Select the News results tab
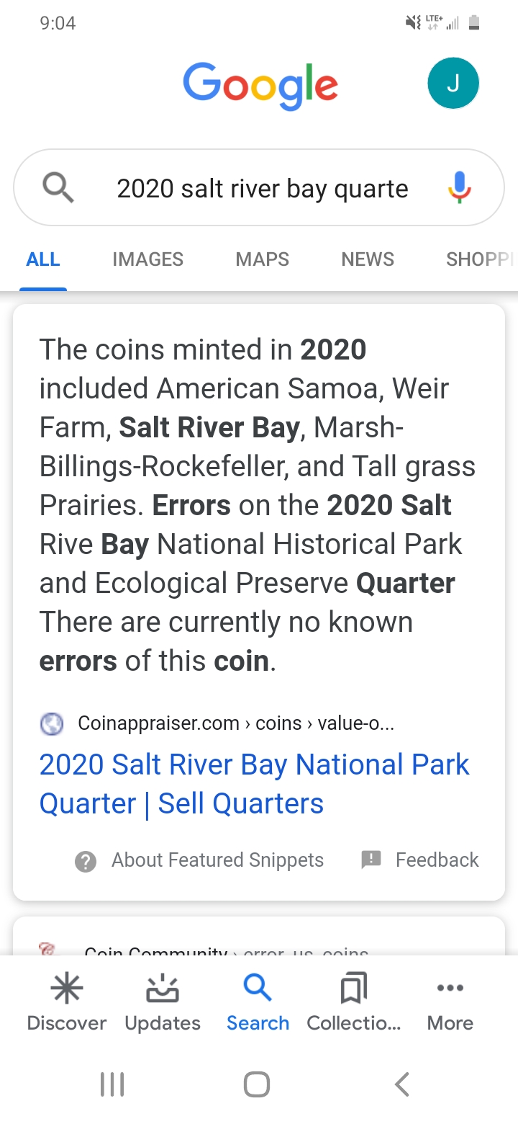Screen dimensions: 518x1124 pos(368,259)
